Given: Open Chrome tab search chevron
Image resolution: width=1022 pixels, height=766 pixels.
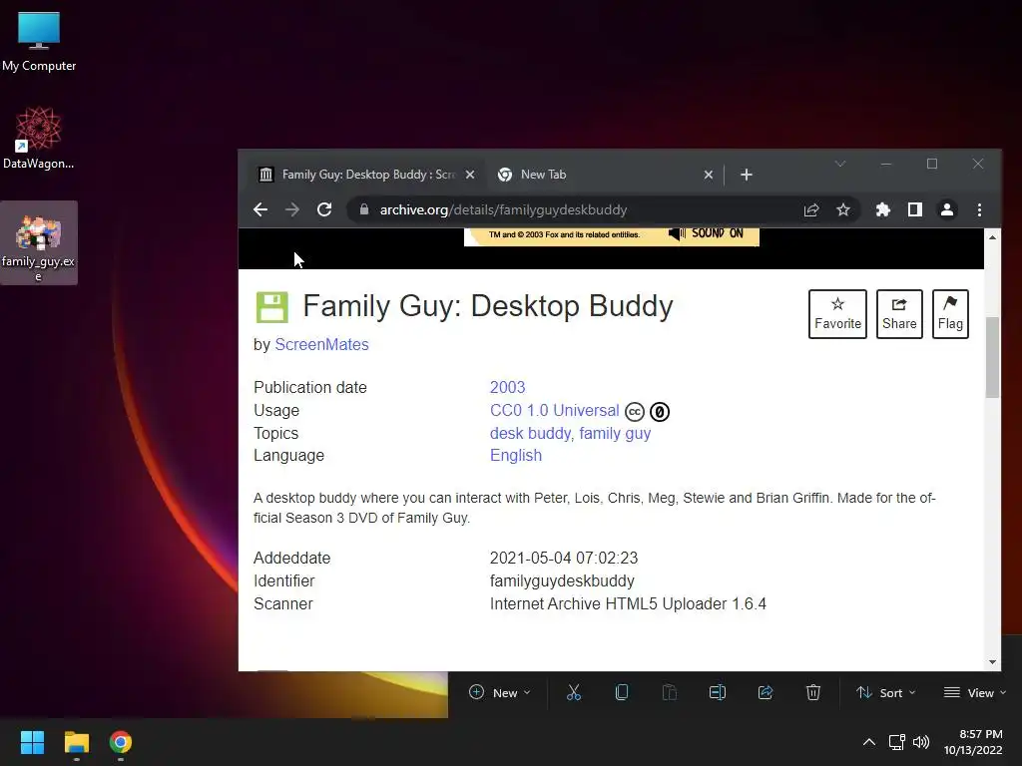Looking at the screenshot, I should tap(840, 164).
